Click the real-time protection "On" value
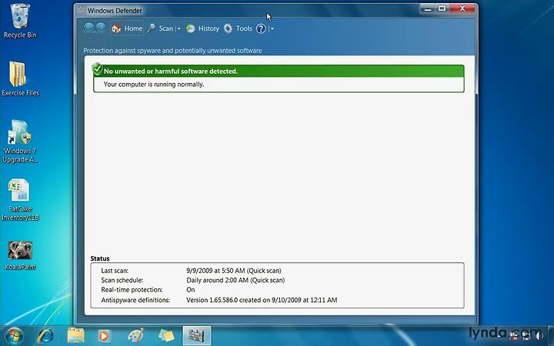This screenshot has height=346, width=554. tap(191, 290)
